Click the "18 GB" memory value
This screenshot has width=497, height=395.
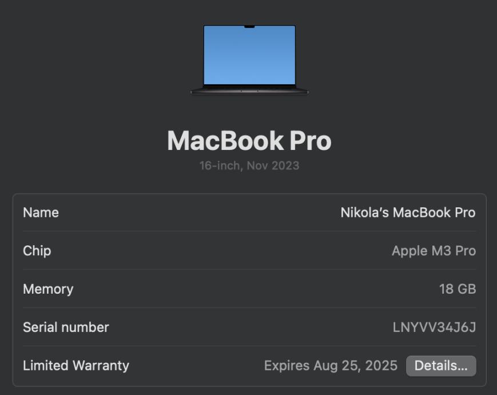(x=457, y=289)
